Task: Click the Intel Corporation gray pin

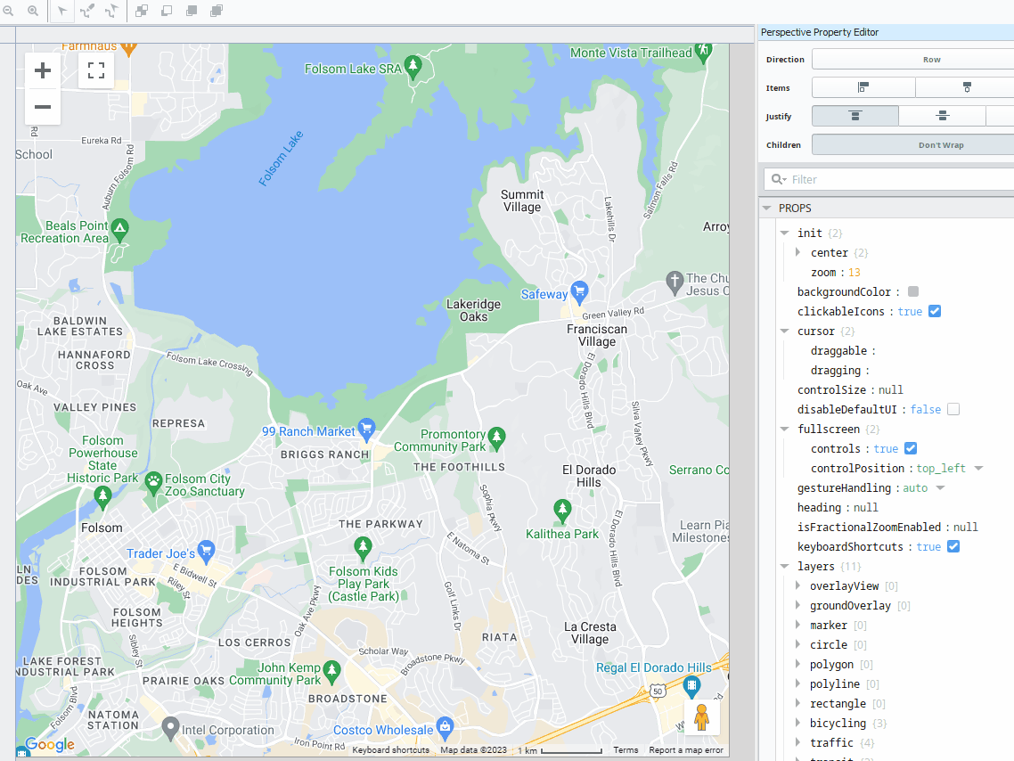Action: pos(170,728)
